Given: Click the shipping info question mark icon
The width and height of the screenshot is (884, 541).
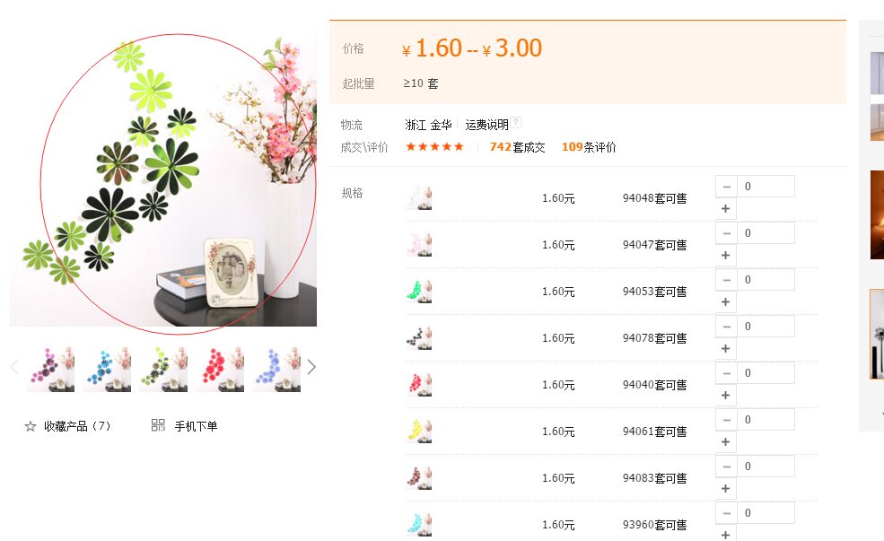Looking at the screenshot, I should click(x=516, y=122).
